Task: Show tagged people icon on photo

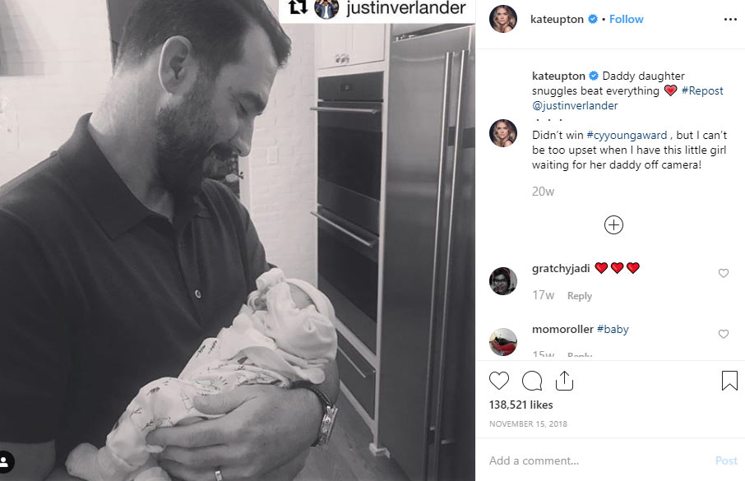Action: point(5,461)
